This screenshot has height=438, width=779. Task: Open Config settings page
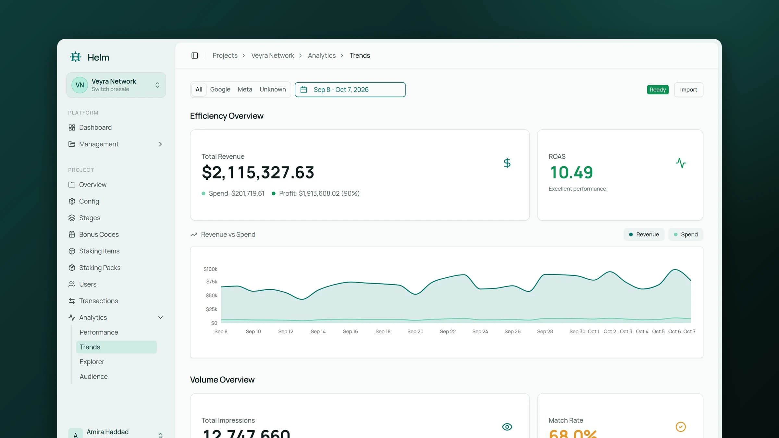pos(116,201)
